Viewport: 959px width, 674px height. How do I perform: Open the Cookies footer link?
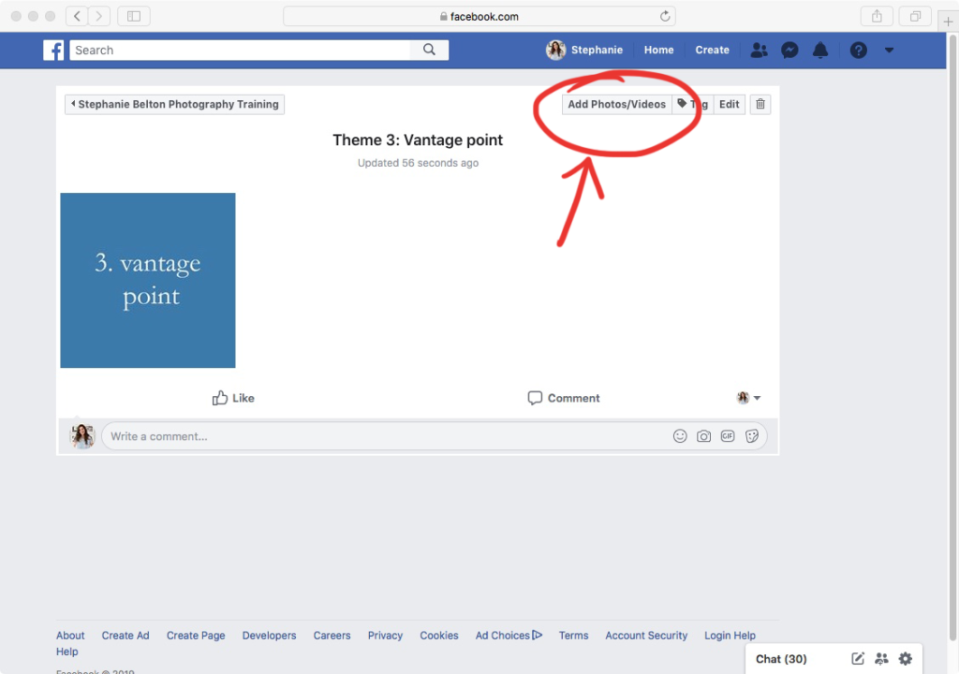(439, 636)
